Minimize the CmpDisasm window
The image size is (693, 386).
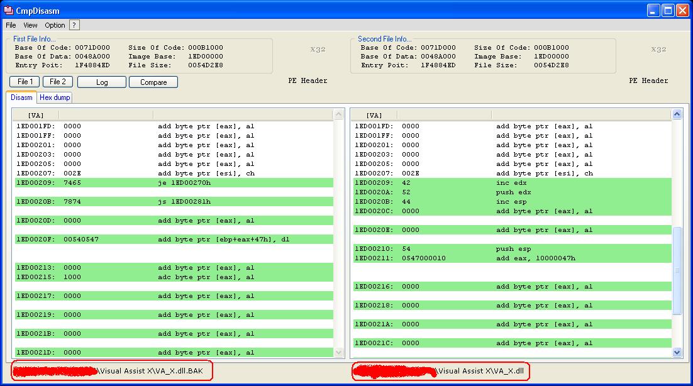(653, 10)
